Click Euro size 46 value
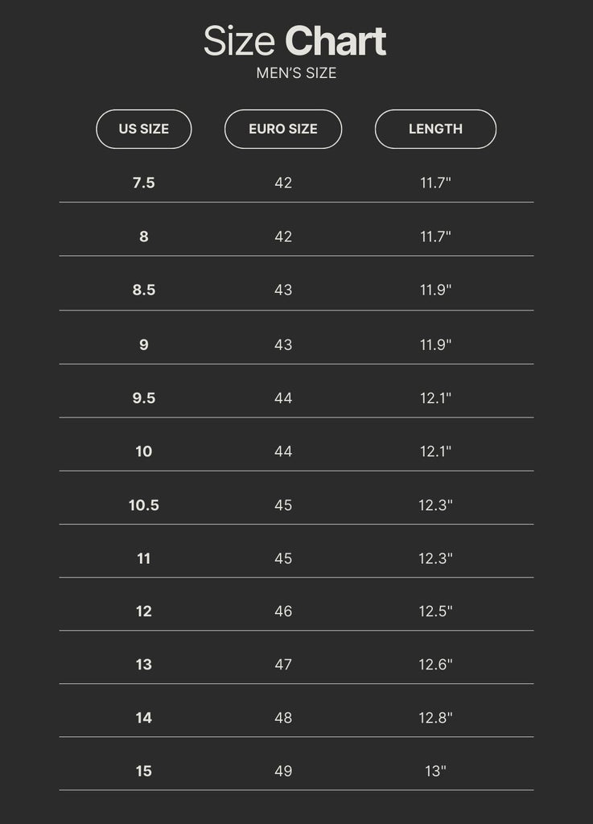Viewport: 593px width, 824px height. pos(283,612)
